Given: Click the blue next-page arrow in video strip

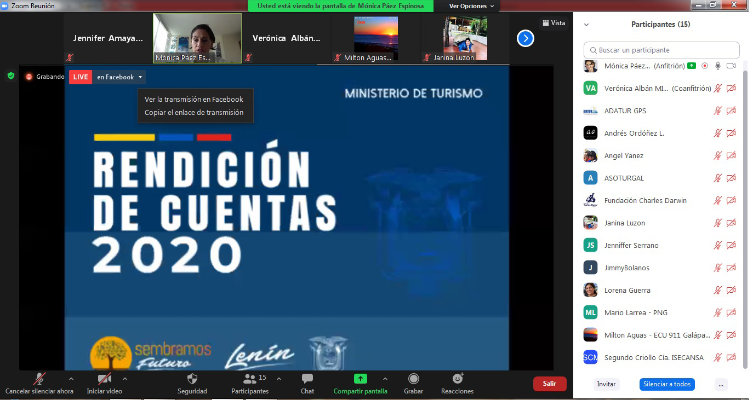Looking at the screenshot, I should (525, 38).
